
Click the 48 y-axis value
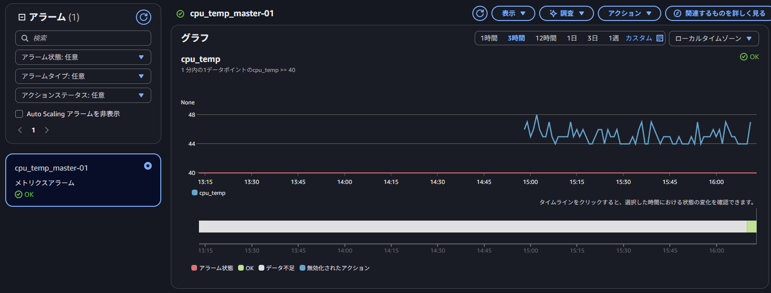(x=192, y=115)
